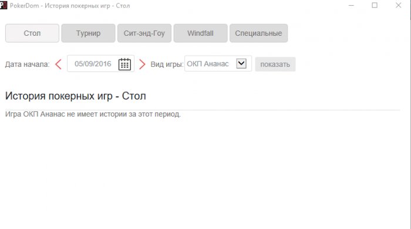This screenshot has width=411, height=229.
Task: Open the calendar date picker icon
Action: click(x=124, y=64)
